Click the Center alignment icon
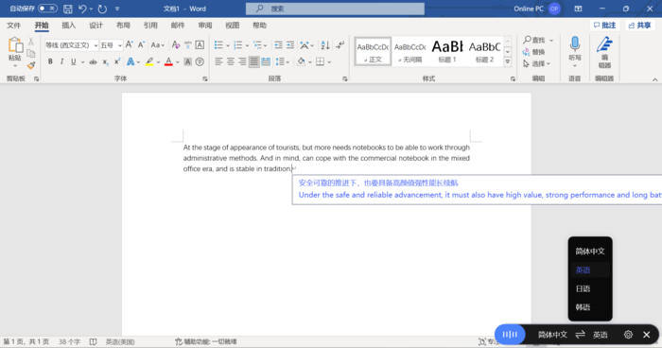This screenshot has width=662, height=348. [x=231, y=61]
